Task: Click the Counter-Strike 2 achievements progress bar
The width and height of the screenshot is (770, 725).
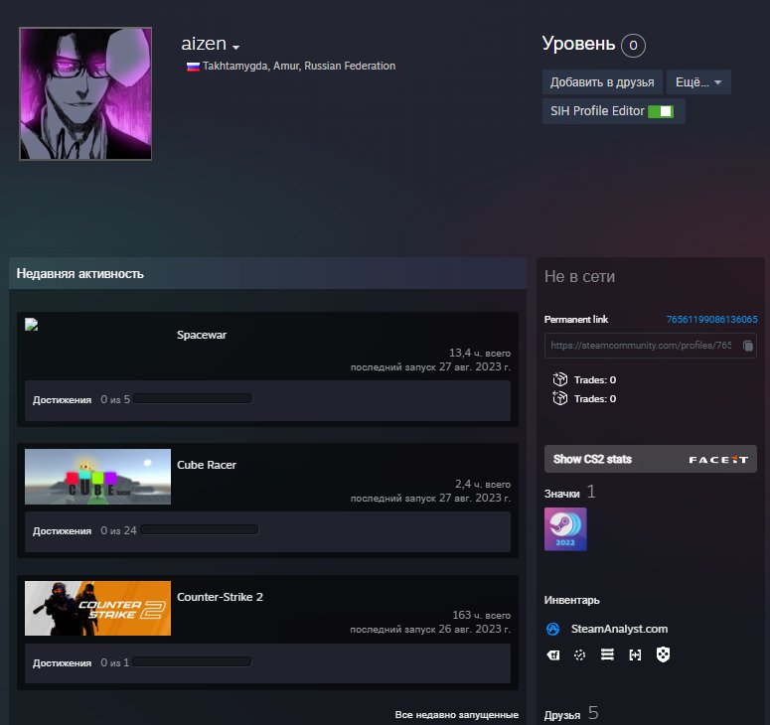Action: point(193,662)
